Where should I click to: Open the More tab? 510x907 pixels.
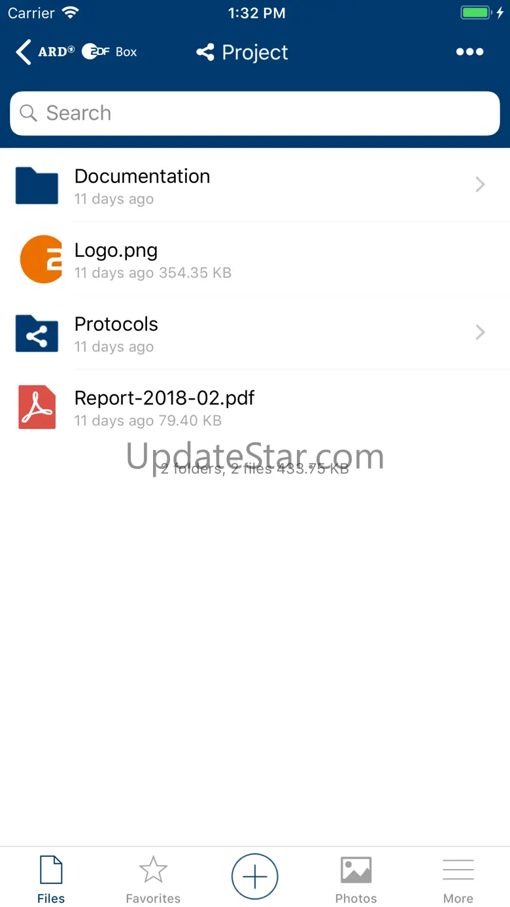[x=458, y=880]
